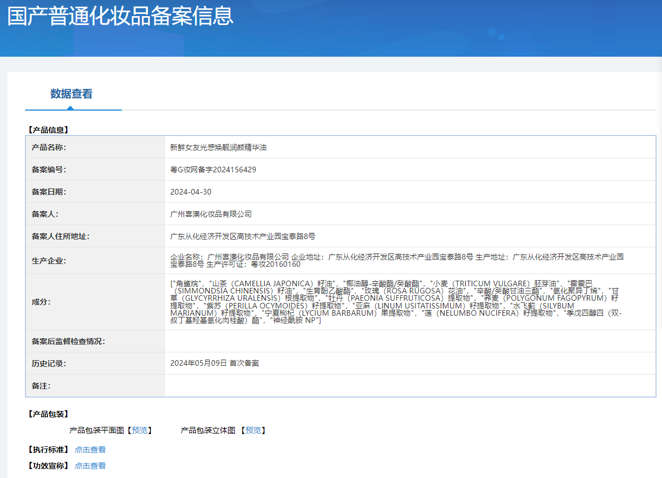
Task: Click the 【功效宣称】 label
Action: [48, 466]
